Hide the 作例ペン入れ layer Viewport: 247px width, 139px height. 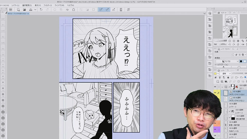click(x=215, y=129)
